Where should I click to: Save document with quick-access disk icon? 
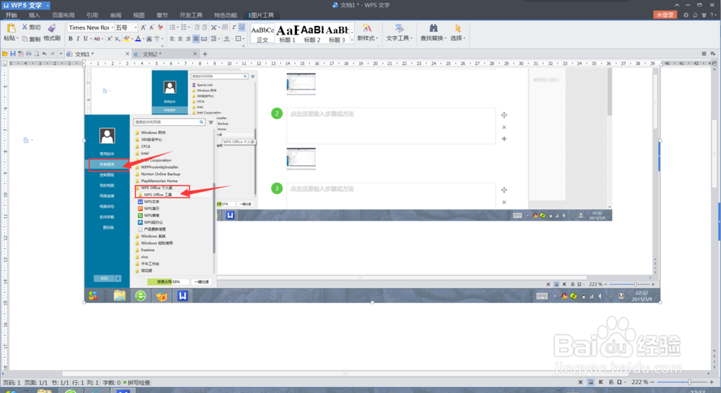tap(13, 54)
